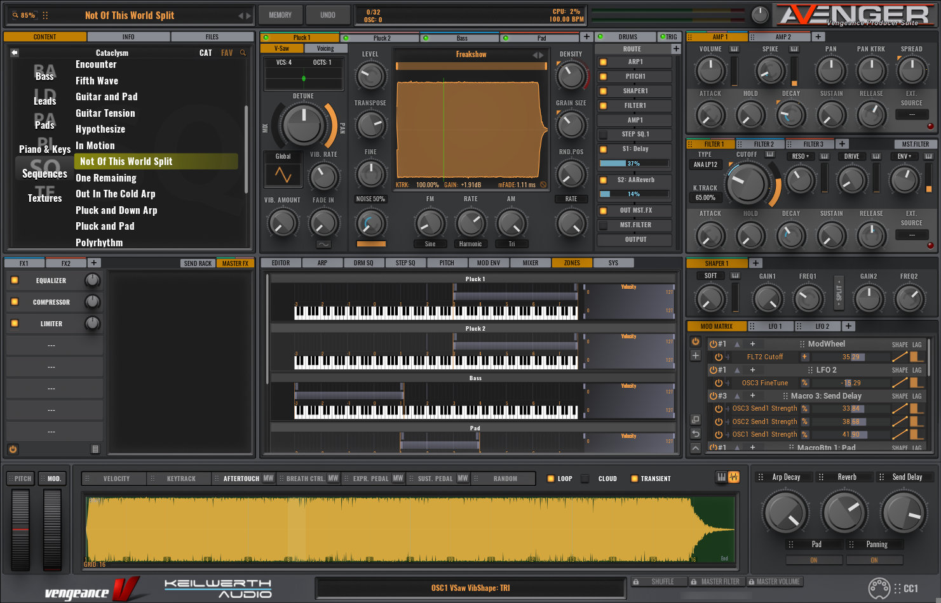Disable the S1: Delay send LED
The height and width of the screenshot is (603, 941).
click(603, 149)
